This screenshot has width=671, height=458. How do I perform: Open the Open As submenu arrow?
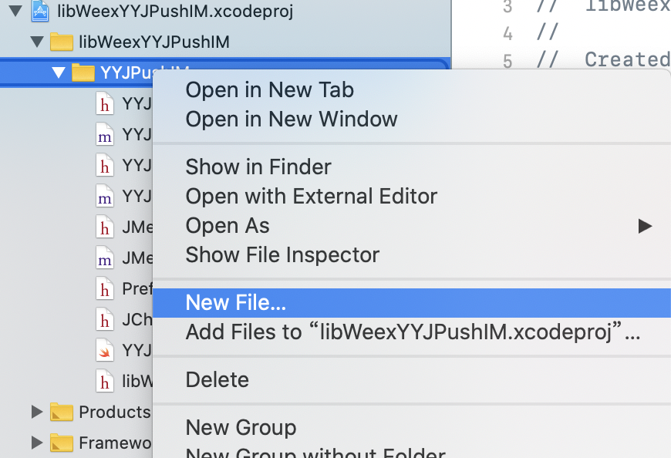click(645, 226)
